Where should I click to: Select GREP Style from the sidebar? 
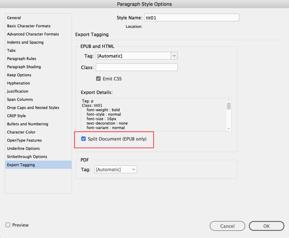16,116
